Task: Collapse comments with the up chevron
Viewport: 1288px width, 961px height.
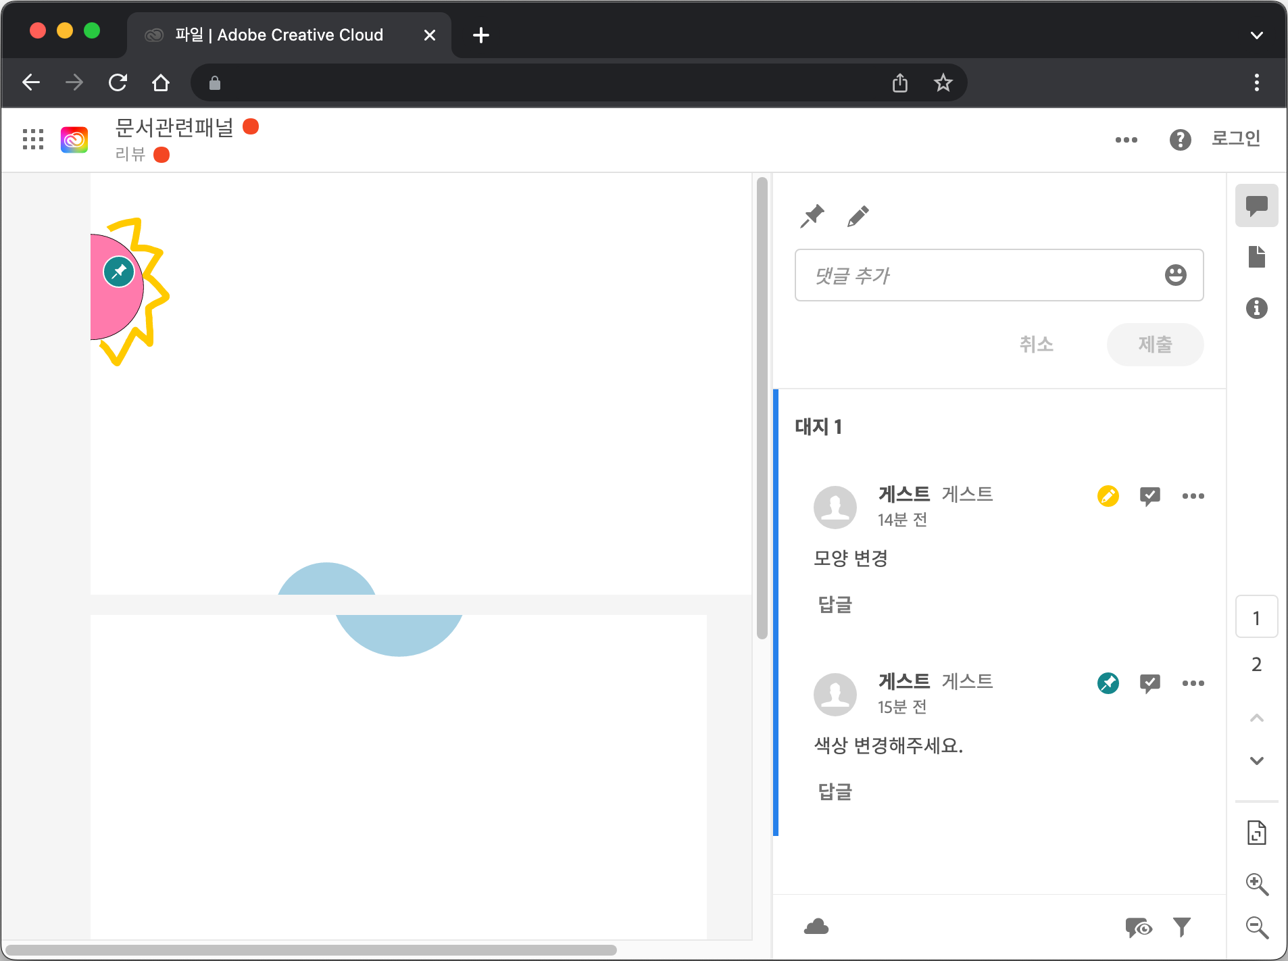Action: tap(1256, 718)
